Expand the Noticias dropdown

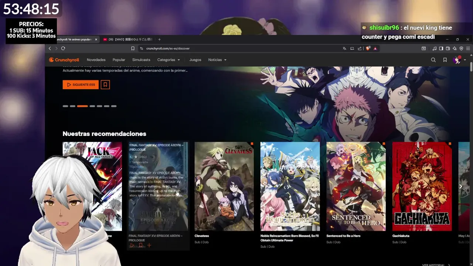217,60
